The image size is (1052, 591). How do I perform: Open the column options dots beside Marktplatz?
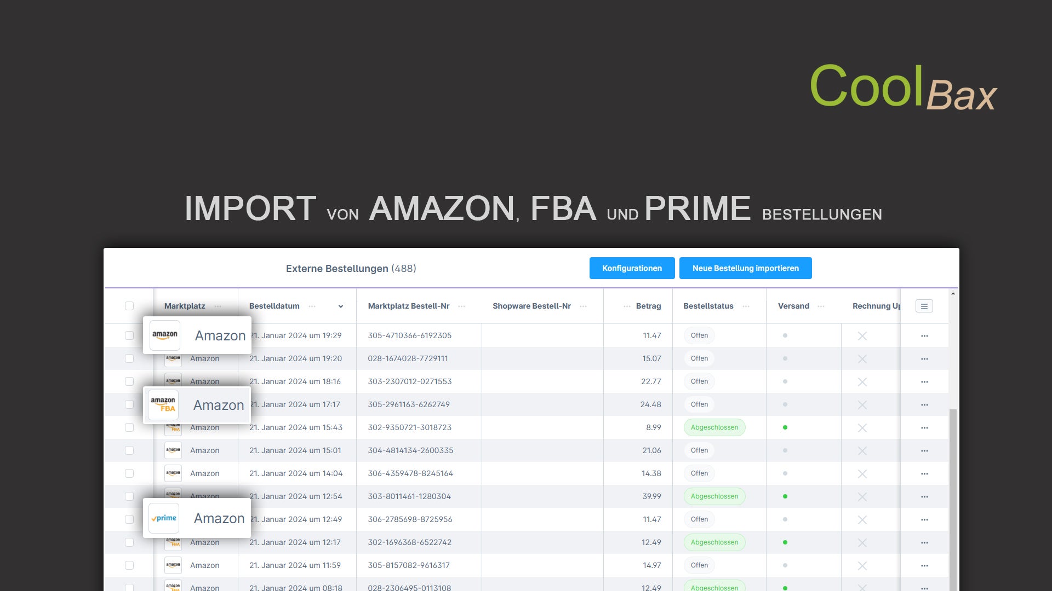click(218, 306)
